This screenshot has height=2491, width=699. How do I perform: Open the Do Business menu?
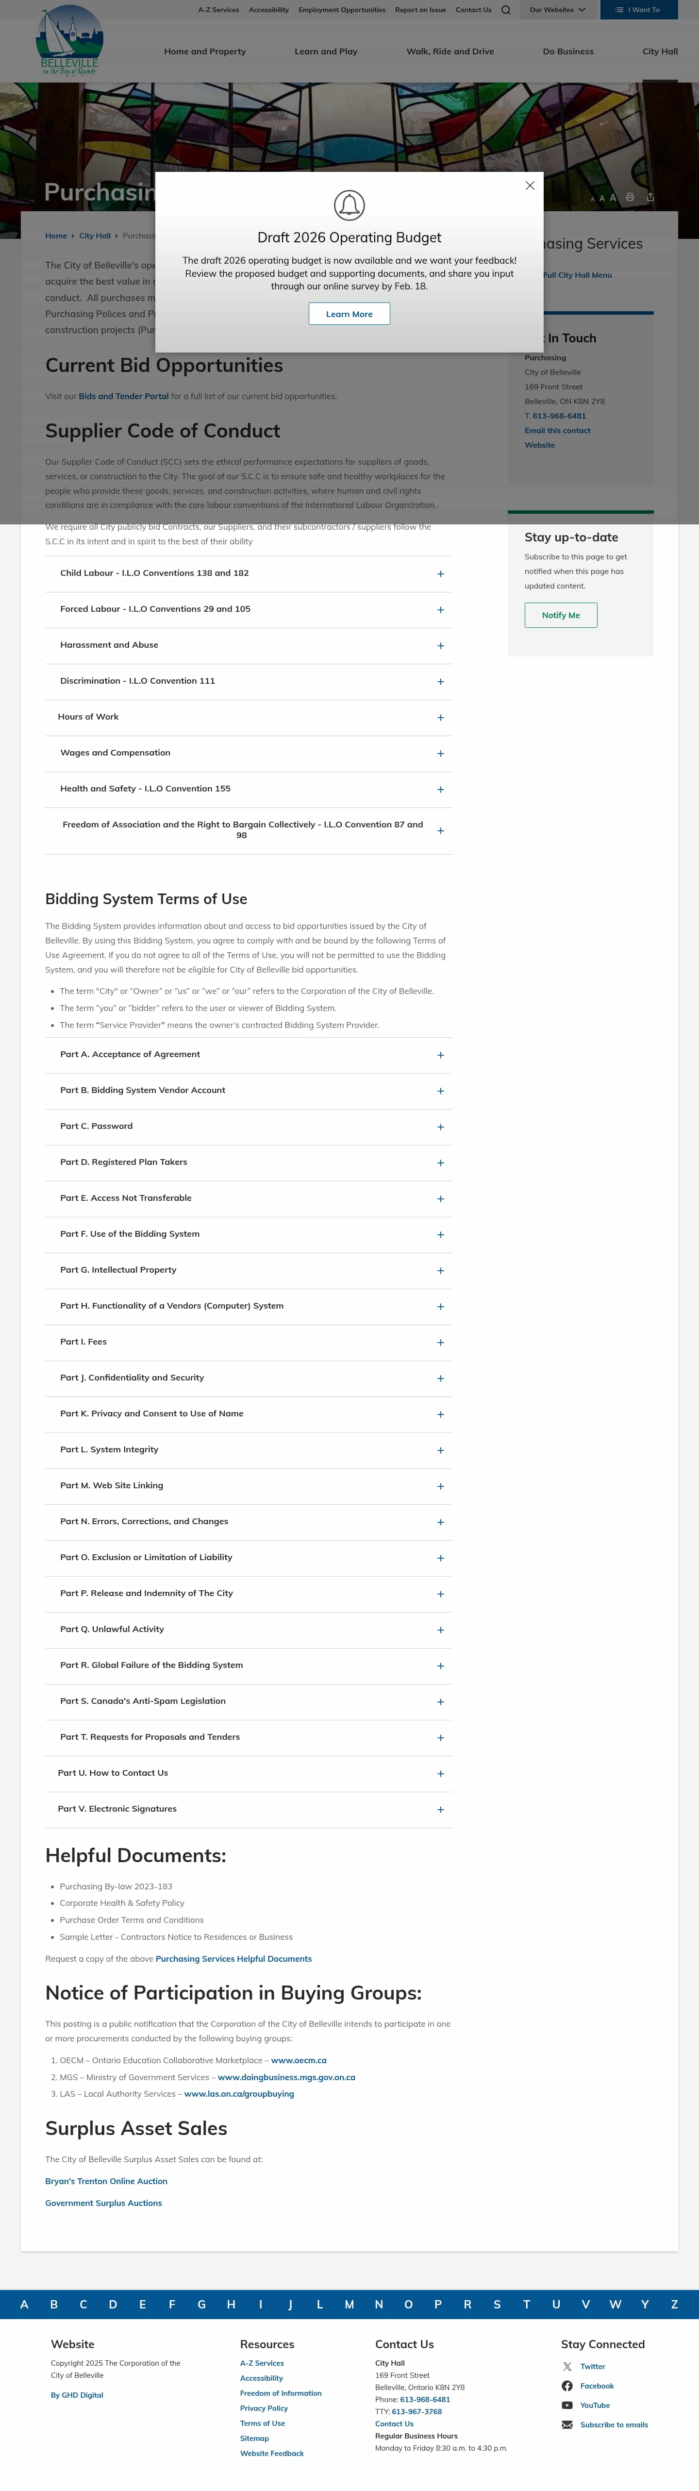(x=568, y=51)
